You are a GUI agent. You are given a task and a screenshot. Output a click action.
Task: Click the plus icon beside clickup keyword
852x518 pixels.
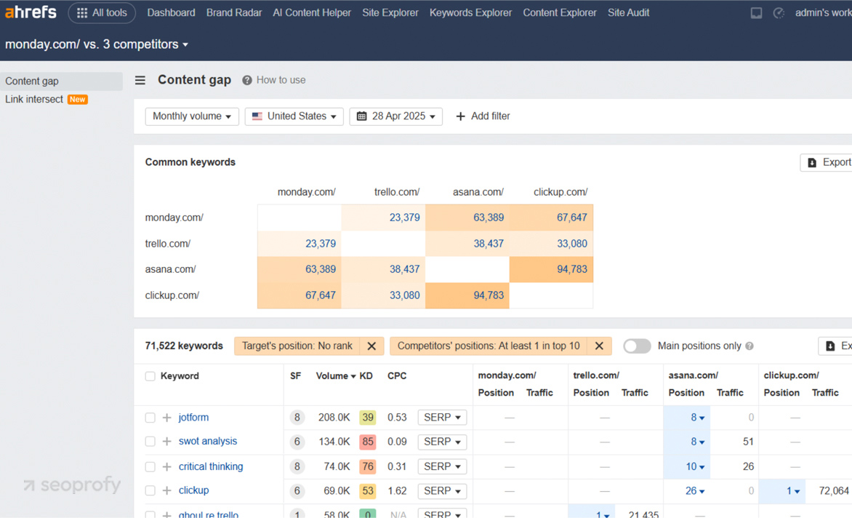click(166, 491)
